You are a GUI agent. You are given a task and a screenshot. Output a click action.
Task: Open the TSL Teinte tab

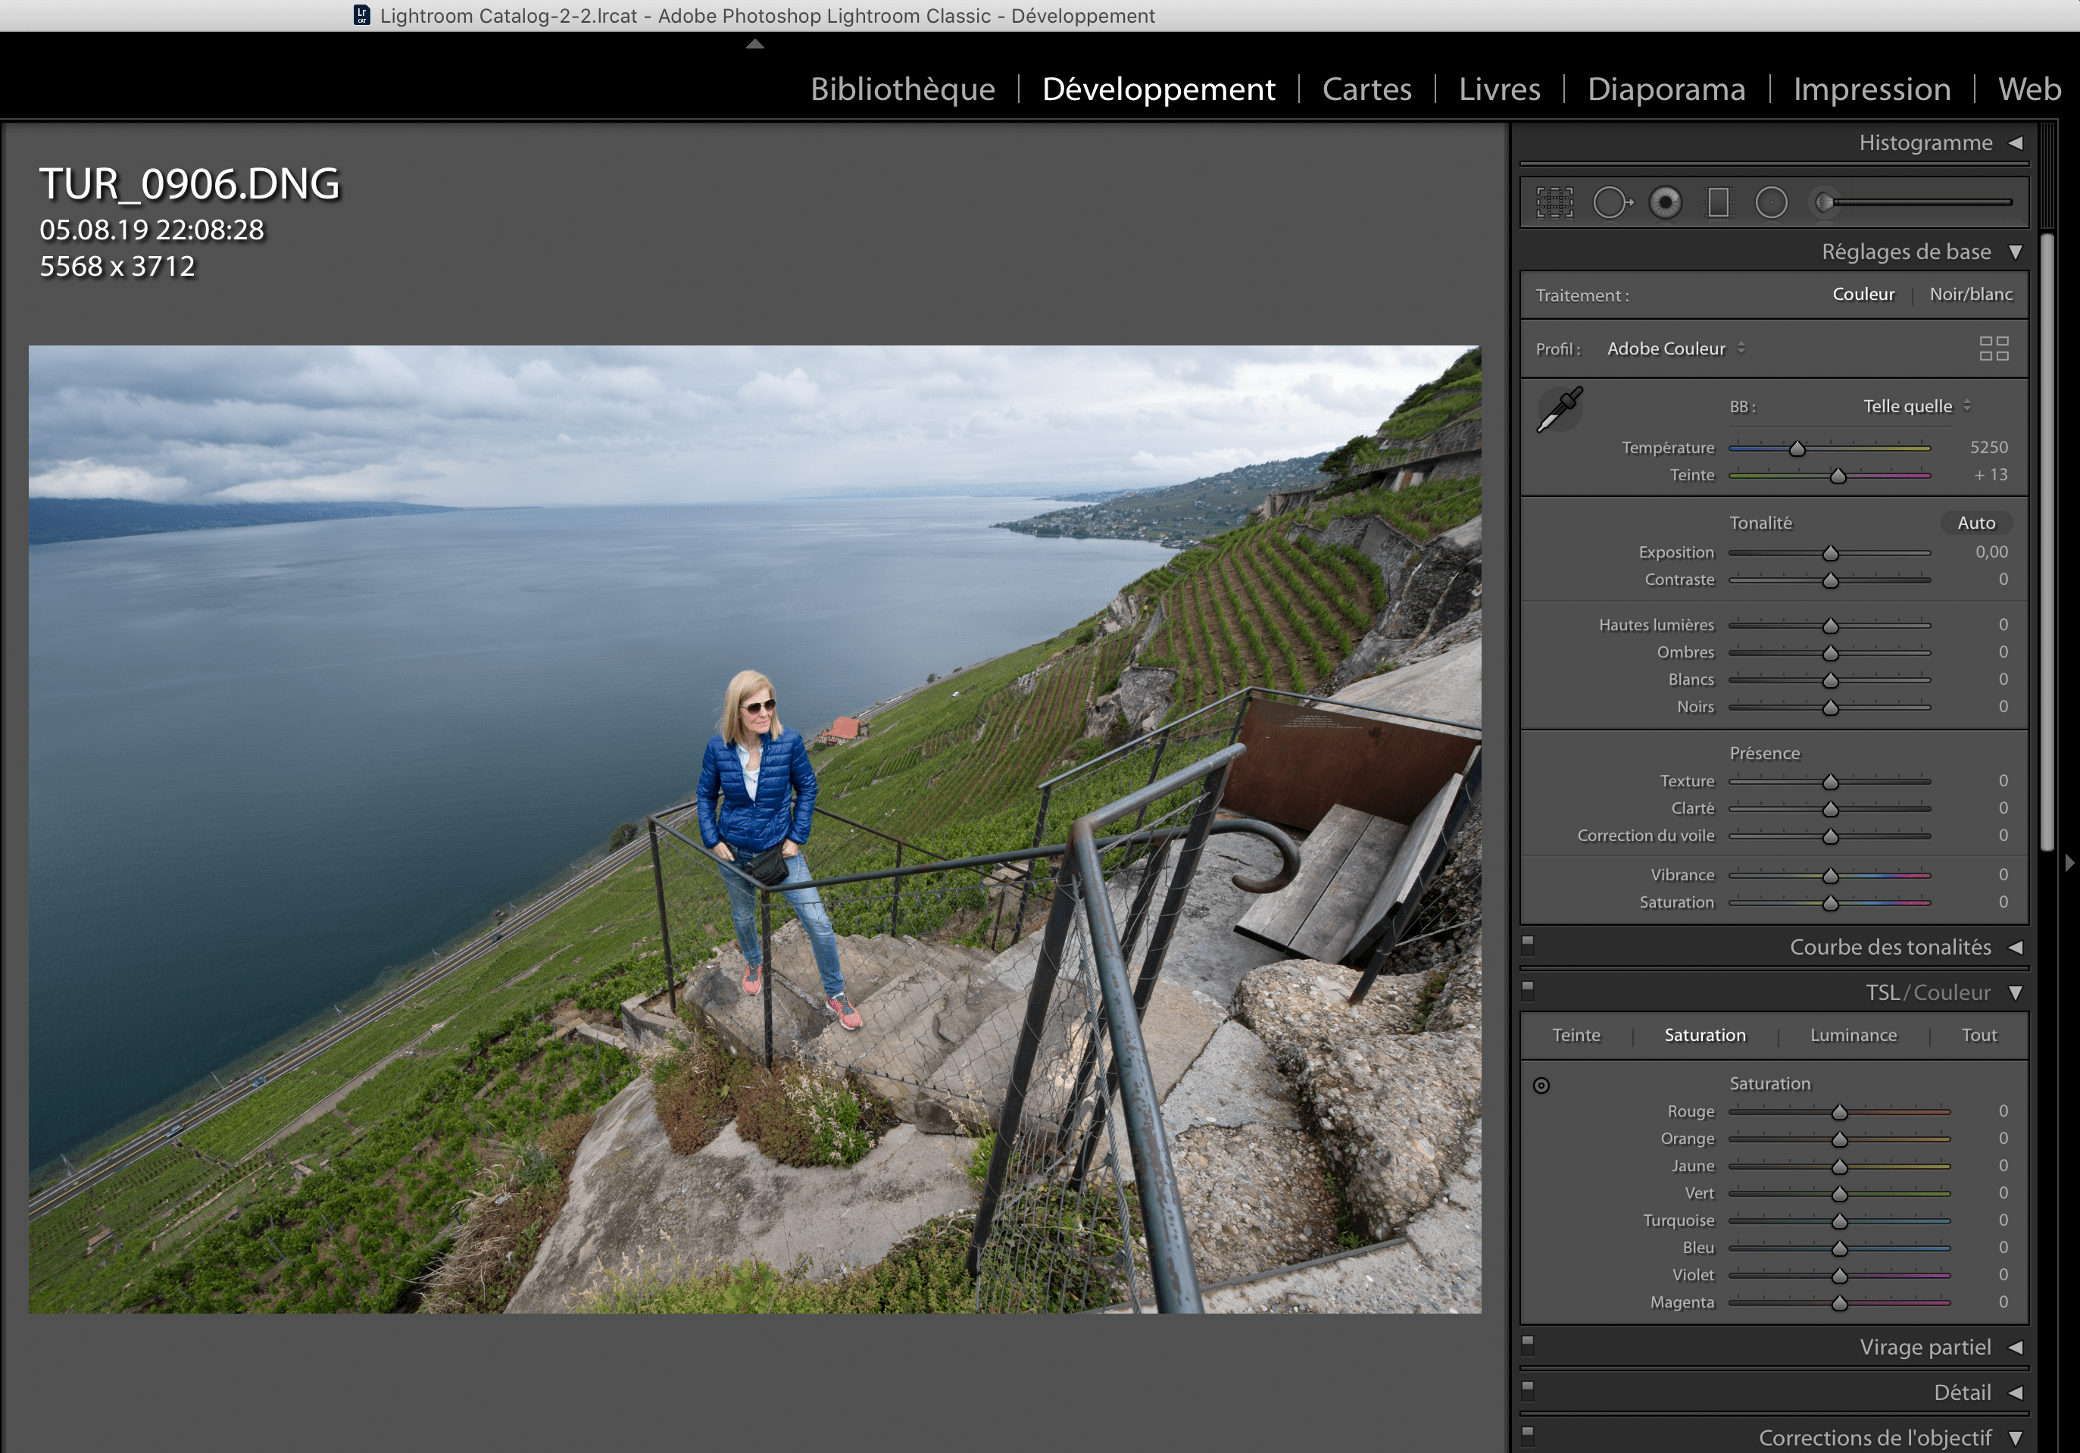1576,1036
